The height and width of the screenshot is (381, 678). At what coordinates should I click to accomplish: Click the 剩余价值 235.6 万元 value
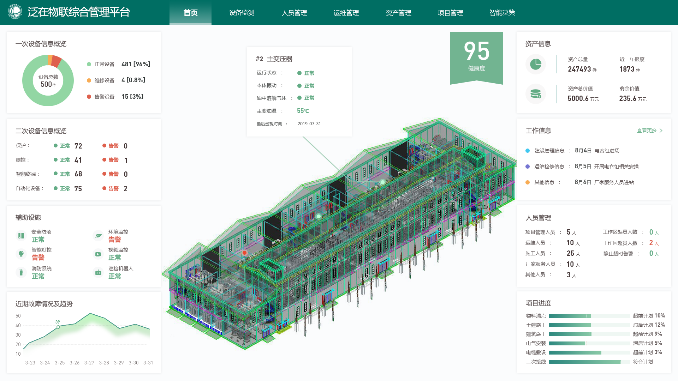632,99
